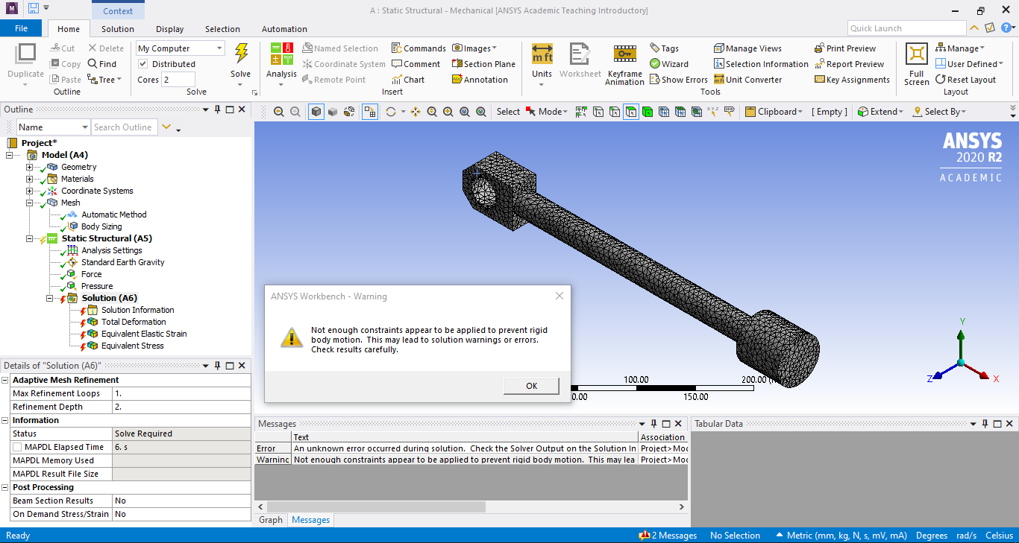Click the Duplicate icon in the ribbon
1019x543 pixels.
pyautogui.click(x=25, y=54)
